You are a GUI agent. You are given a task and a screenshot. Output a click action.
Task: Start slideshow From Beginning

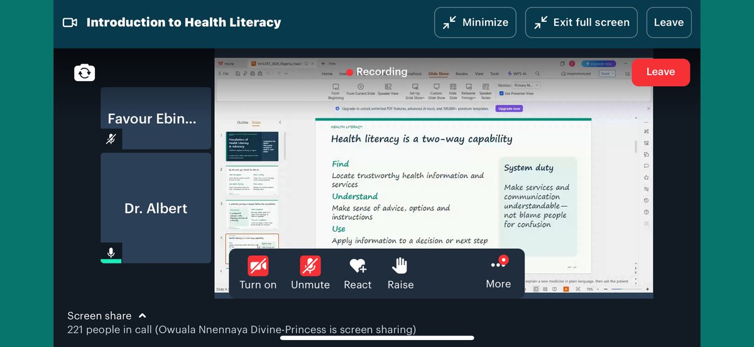336,91
